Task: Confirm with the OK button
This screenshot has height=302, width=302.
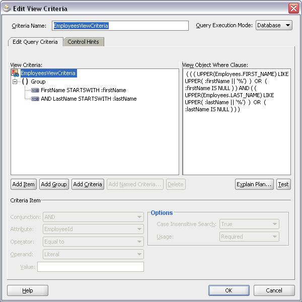Action: 229,290
